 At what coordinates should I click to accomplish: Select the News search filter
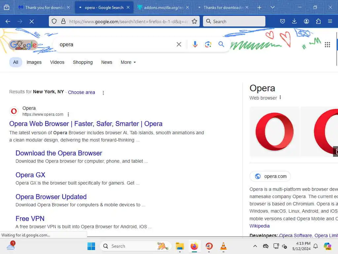tap(107, 62)
